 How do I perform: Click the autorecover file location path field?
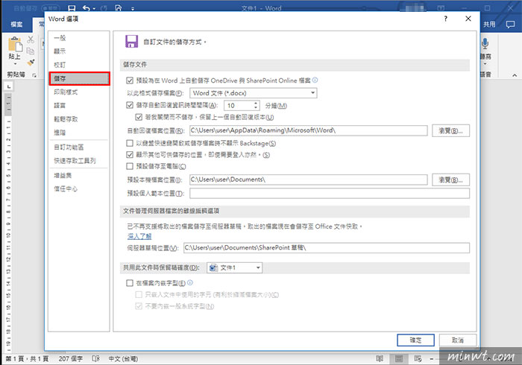pos(309,130)
